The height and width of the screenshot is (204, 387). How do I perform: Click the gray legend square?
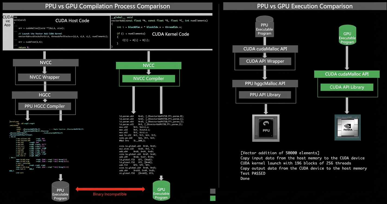213,191
